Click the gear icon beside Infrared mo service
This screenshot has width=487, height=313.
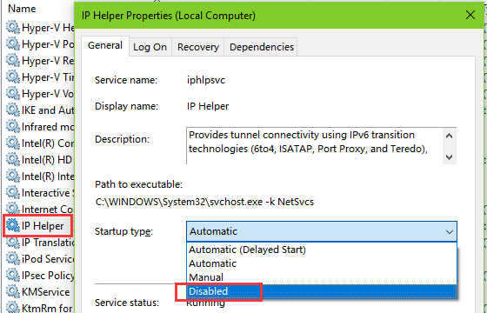point(13,126)
